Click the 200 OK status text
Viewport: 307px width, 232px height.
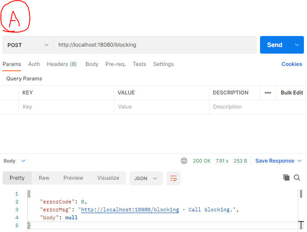[202, 161]
